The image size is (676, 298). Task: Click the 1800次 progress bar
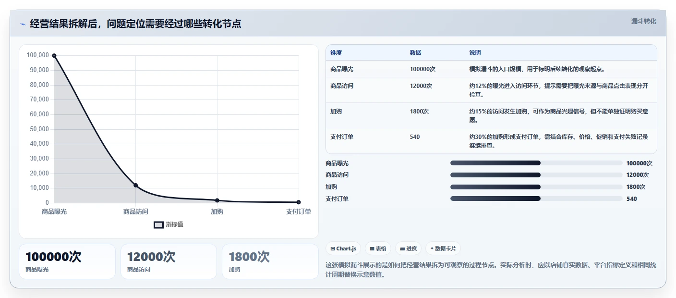click(536, 187)
